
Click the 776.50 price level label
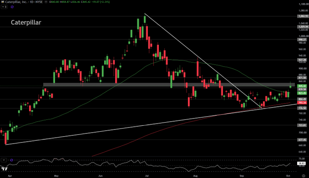click(302, 108)
